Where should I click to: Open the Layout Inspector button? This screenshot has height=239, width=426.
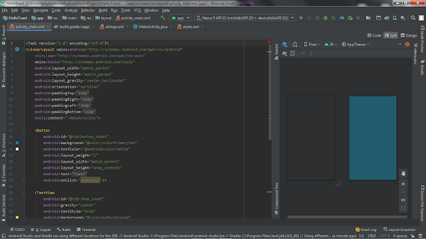point(399,230)
